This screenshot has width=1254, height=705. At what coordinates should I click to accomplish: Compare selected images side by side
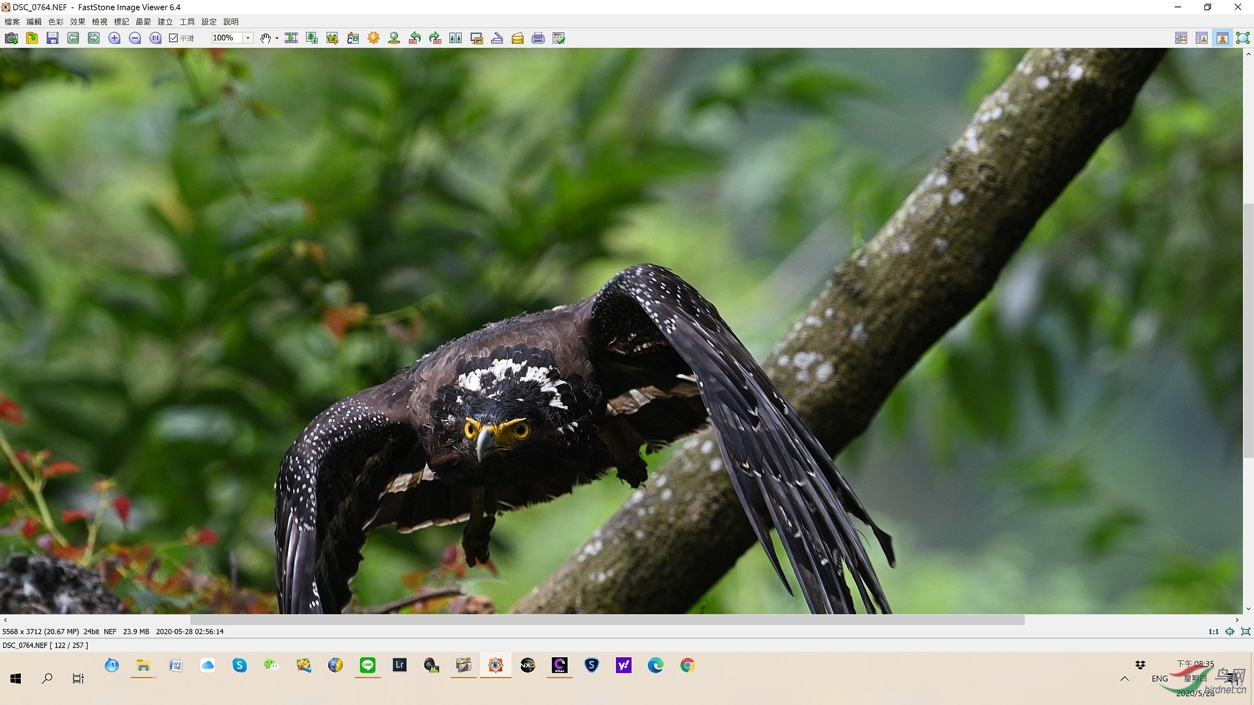[x=456, y=38]
